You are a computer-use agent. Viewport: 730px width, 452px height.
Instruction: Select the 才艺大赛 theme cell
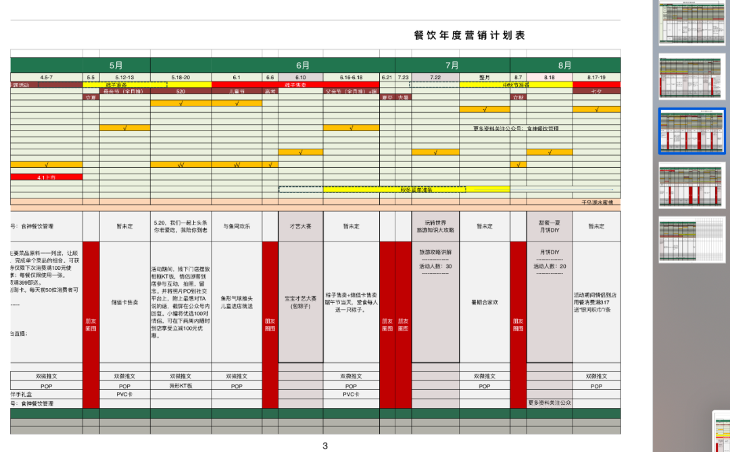[301, 226]
